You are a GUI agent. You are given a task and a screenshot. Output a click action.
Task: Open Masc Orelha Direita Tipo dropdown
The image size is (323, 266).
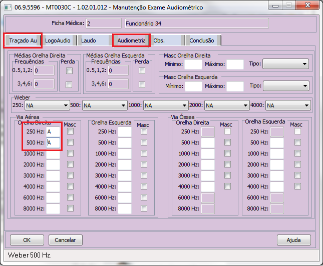pos(286,64)
